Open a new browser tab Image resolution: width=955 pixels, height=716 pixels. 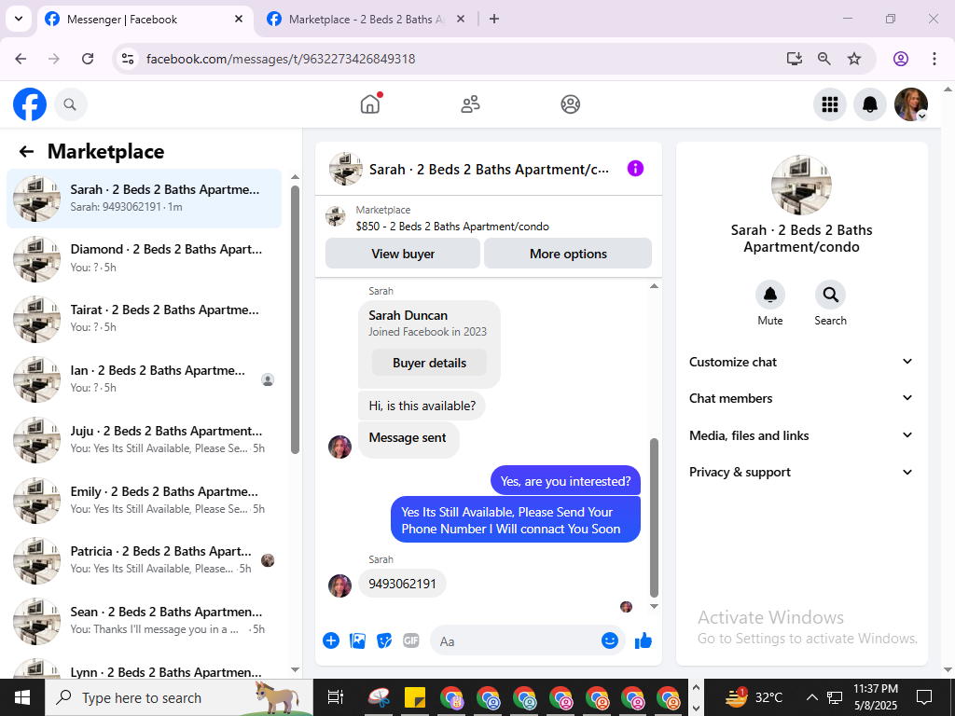coord(494,19)
